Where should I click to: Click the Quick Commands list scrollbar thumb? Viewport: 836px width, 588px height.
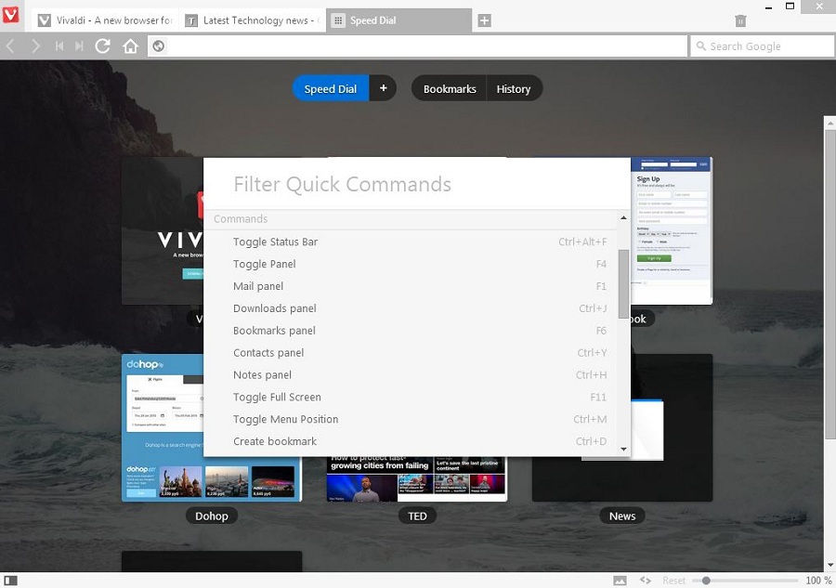tap(623, 283)
